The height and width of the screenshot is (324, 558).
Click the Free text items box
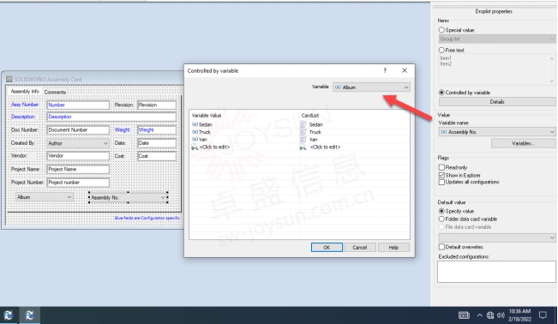click(x=496, y=69)
